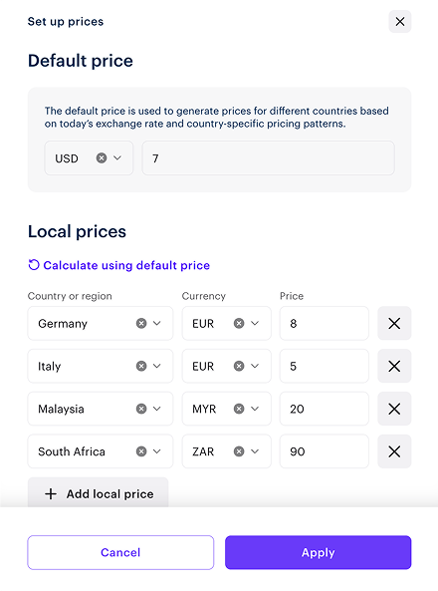438x591 pixels.
Task: Open the Italy country dropdown
Action: point(157,366)
